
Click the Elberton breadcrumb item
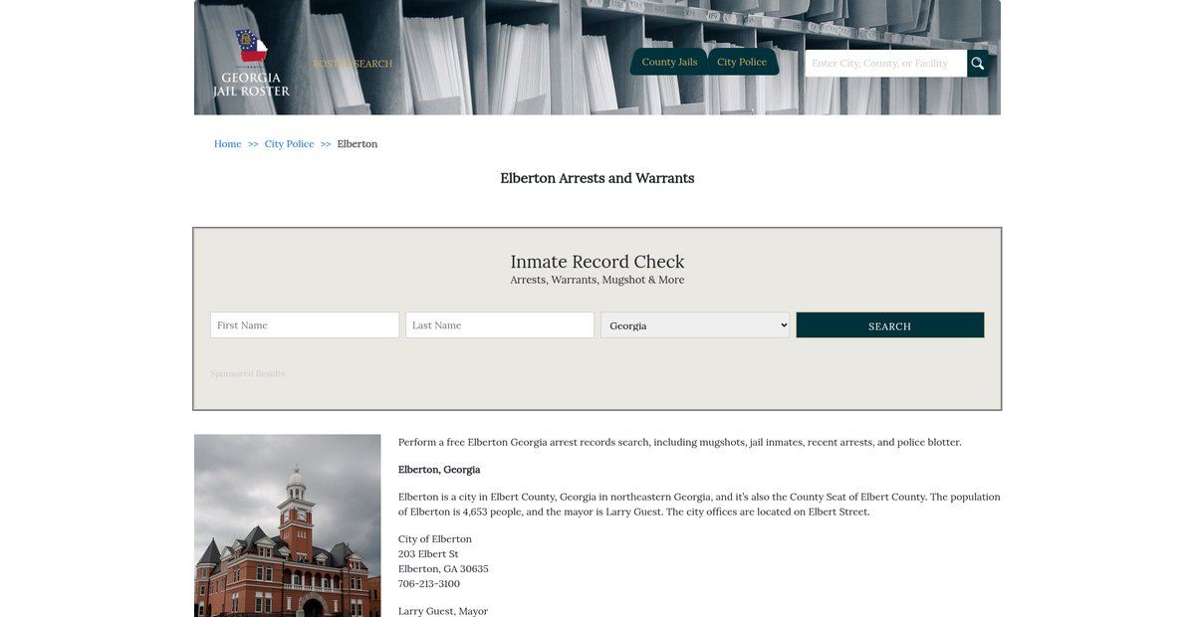point(358,144)
